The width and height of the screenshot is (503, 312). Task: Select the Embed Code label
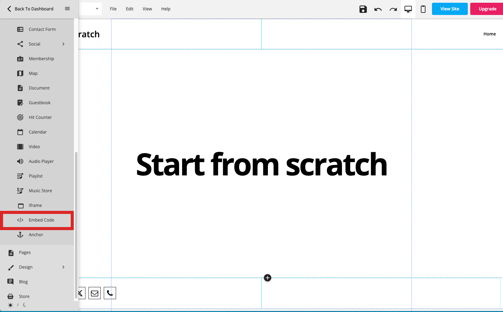41,220
